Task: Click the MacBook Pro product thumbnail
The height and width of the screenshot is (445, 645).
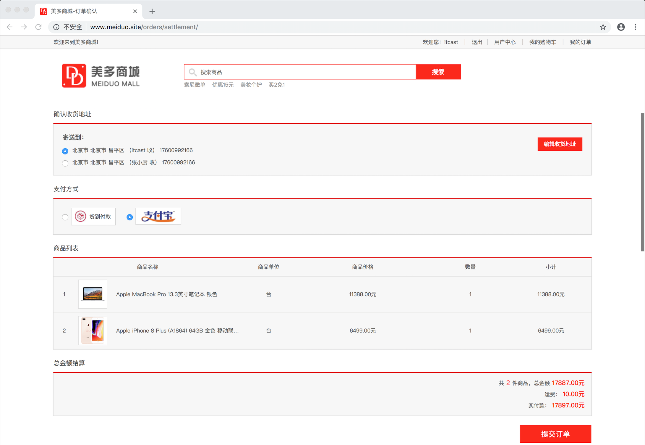Action: click(x=93, y=294)
